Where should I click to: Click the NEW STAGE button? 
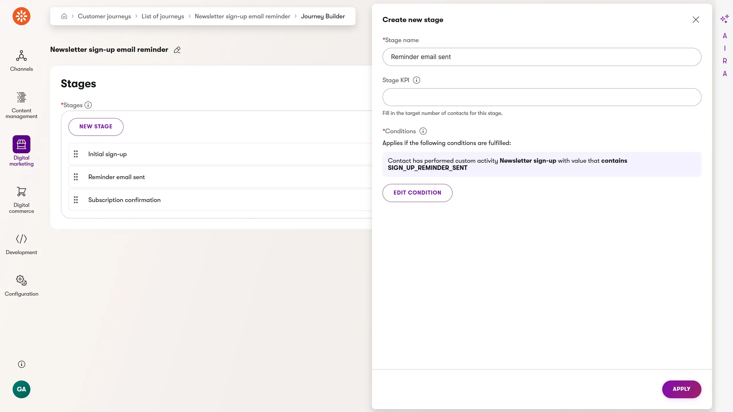click(96, 127)
